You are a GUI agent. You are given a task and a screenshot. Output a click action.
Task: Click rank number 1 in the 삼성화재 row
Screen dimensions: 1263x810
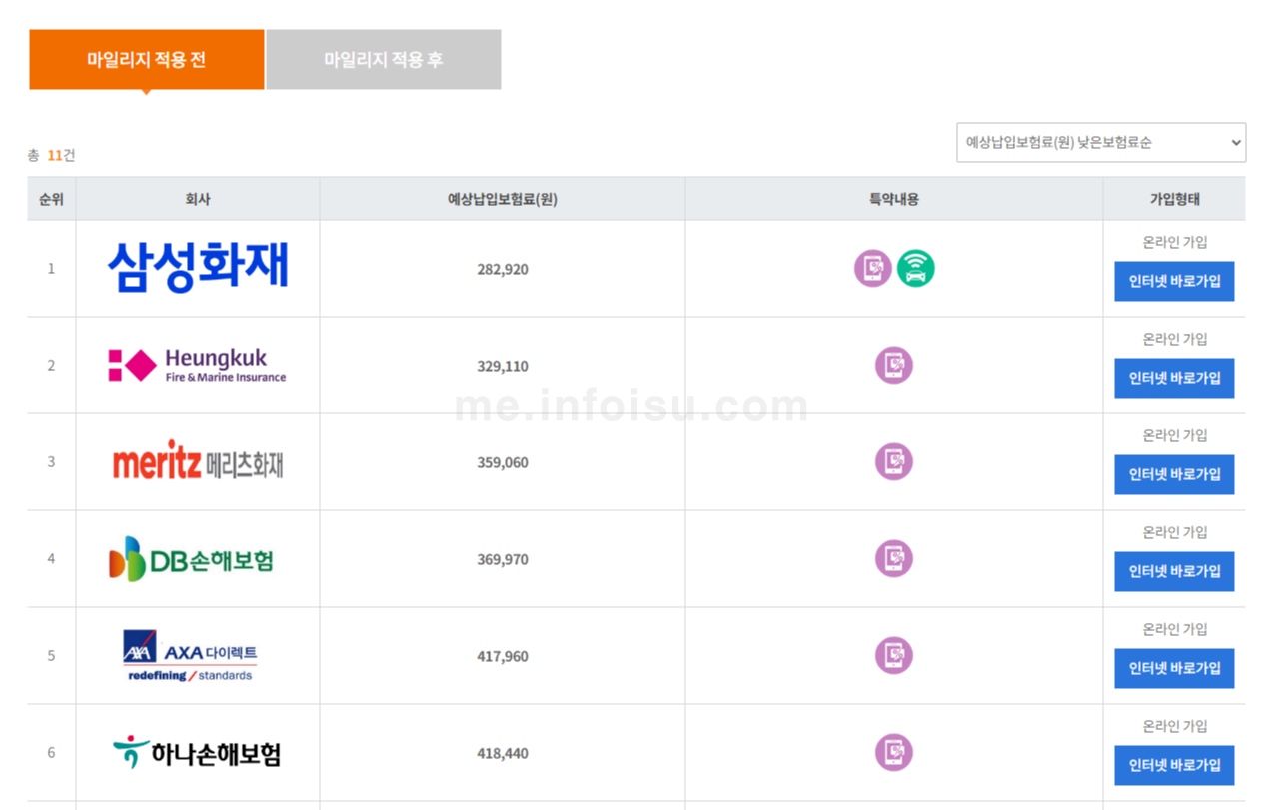[x=51, y=269]
